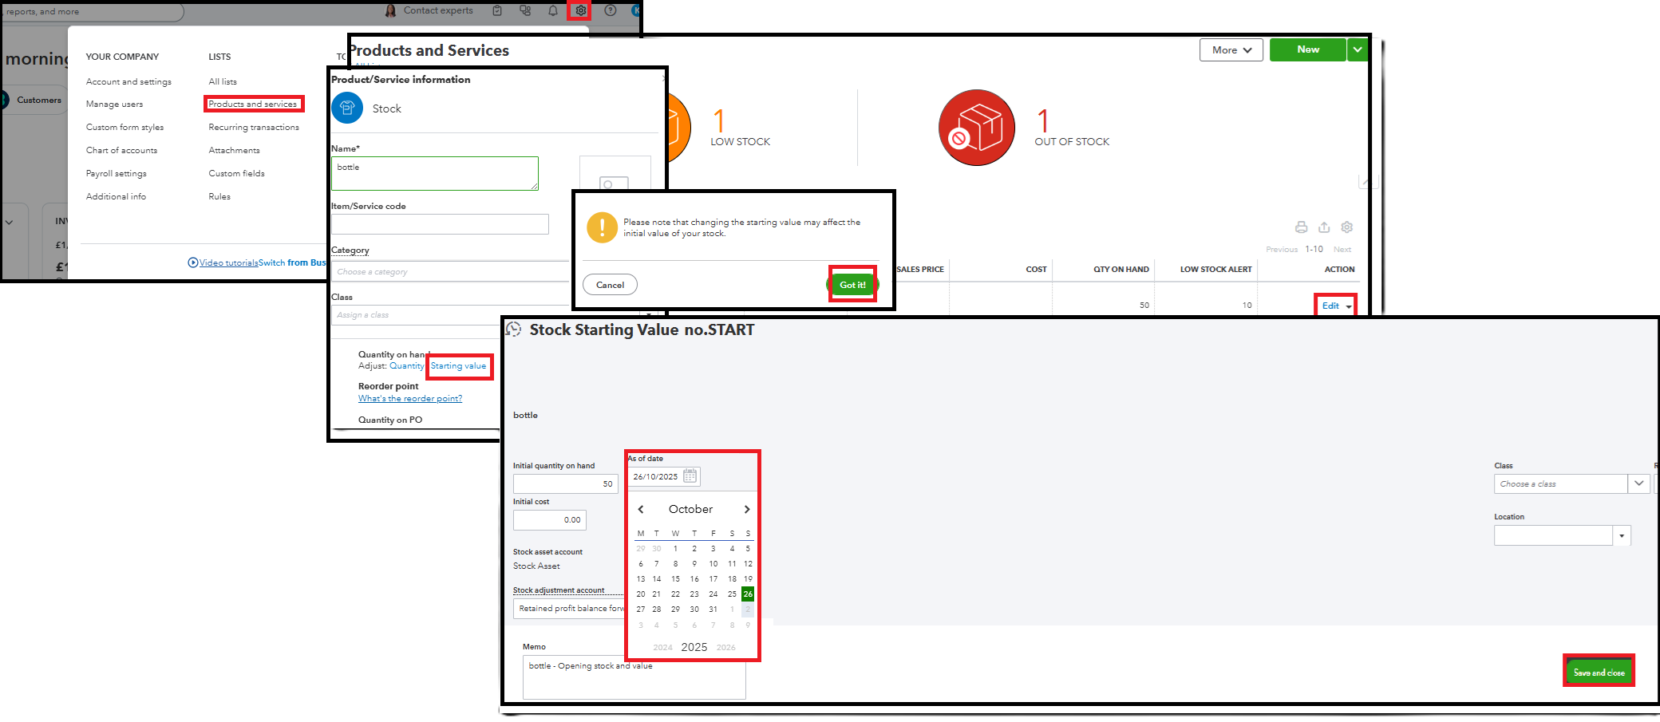Image resolution: width=1660 pixels, height=722 pixels.
Task: Open the Location dropdown arrow
Action: coord(1622,535)
